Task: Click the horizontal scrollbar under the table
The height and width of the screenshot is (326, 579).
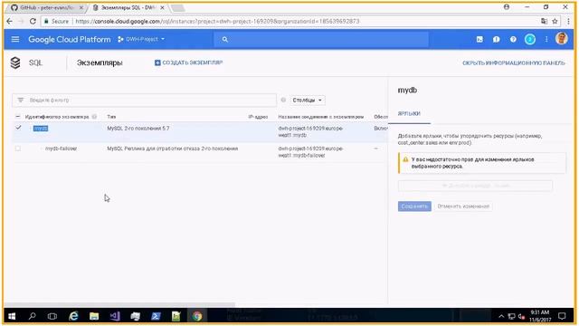Action: point(119,305)
